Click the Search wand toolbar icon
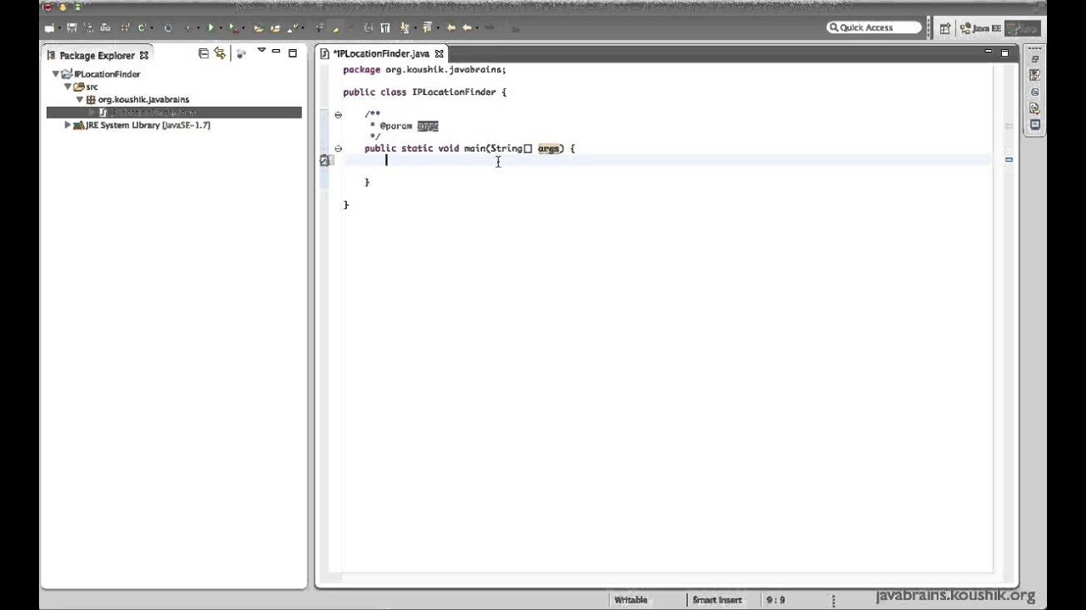Image resolution: width=1086 pixels, height=610 pixels. click(x=294, y=28)
